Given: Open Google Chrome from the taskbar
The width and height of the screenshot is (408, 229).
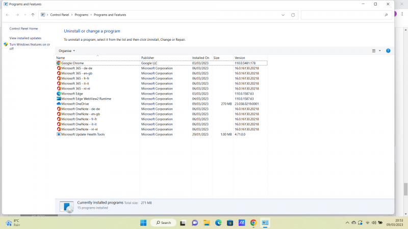Looking at the screenshot, I should click(253, 223).
